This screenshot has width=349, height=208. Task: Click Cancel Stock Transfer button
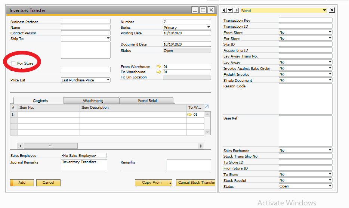[196, 183]
